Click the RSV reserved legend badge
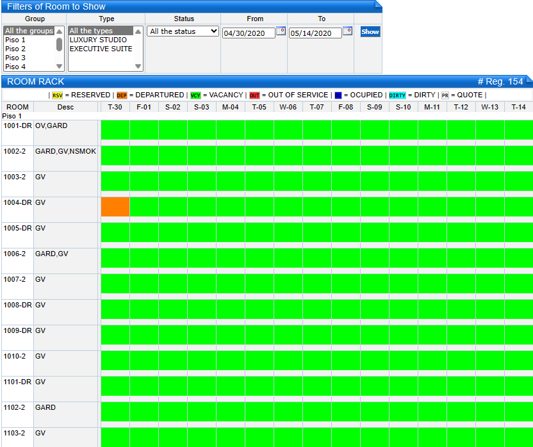Screen dimensions: 533x447 [58, 95]
